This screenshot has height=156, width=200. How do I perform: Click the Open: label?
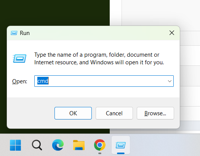click(x=20, y=81)
